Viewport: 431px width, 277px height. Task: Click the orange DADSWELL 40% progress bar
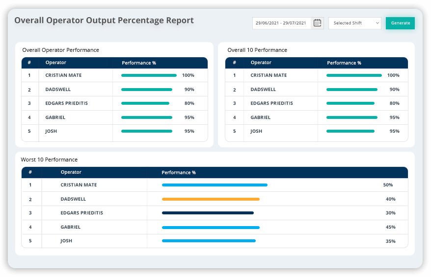pyautogui.click(x=211, y=199)
